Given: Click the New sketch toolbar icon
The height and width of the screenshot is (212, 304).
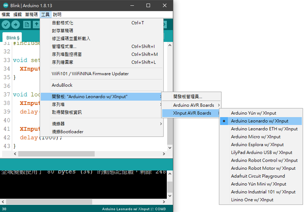Looking at the screenshot, I should coord(27,25).
